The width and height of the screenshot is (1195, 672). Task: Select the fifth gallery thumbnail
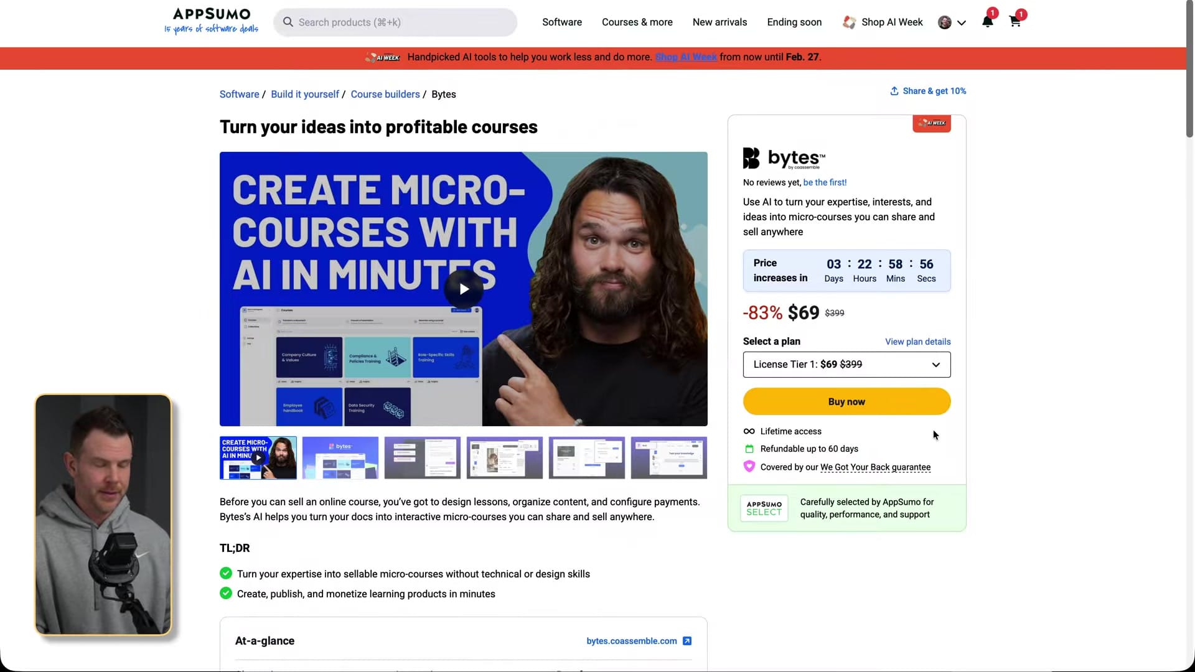(587, 458)
